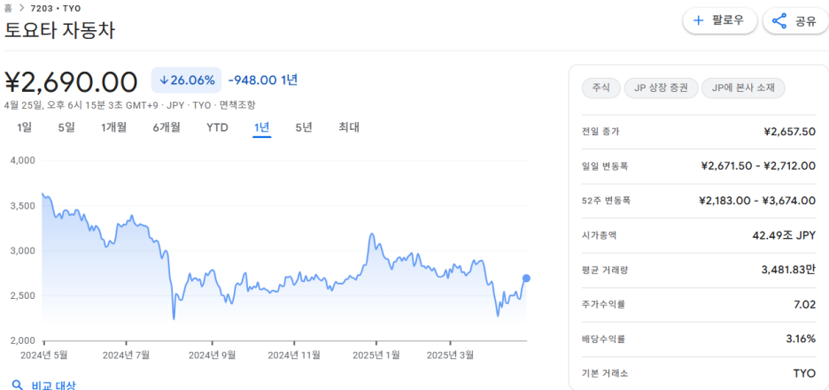Image resolution: width=829 pixels, height=390 pixels.
Task: Click the ¥2,671.50 - ¥2,712.00 day range
Action: point(758,166)
